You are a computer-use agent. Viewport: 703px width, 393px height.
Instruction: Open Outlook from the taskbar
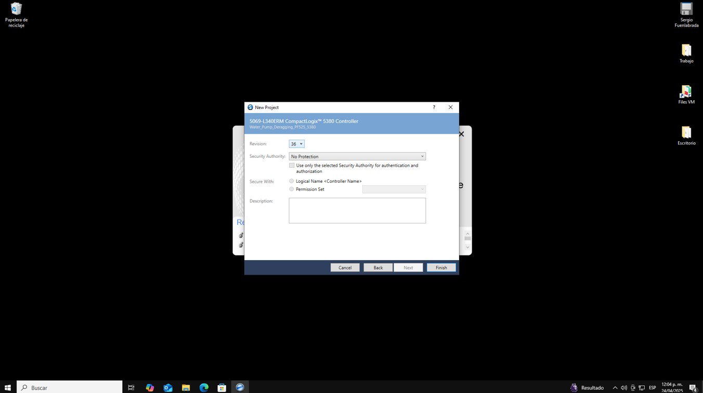[168, 387]
